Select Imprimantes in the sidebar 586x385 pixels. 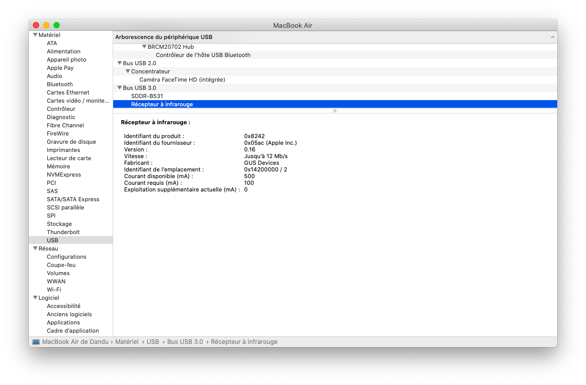[x=63, y=149]
